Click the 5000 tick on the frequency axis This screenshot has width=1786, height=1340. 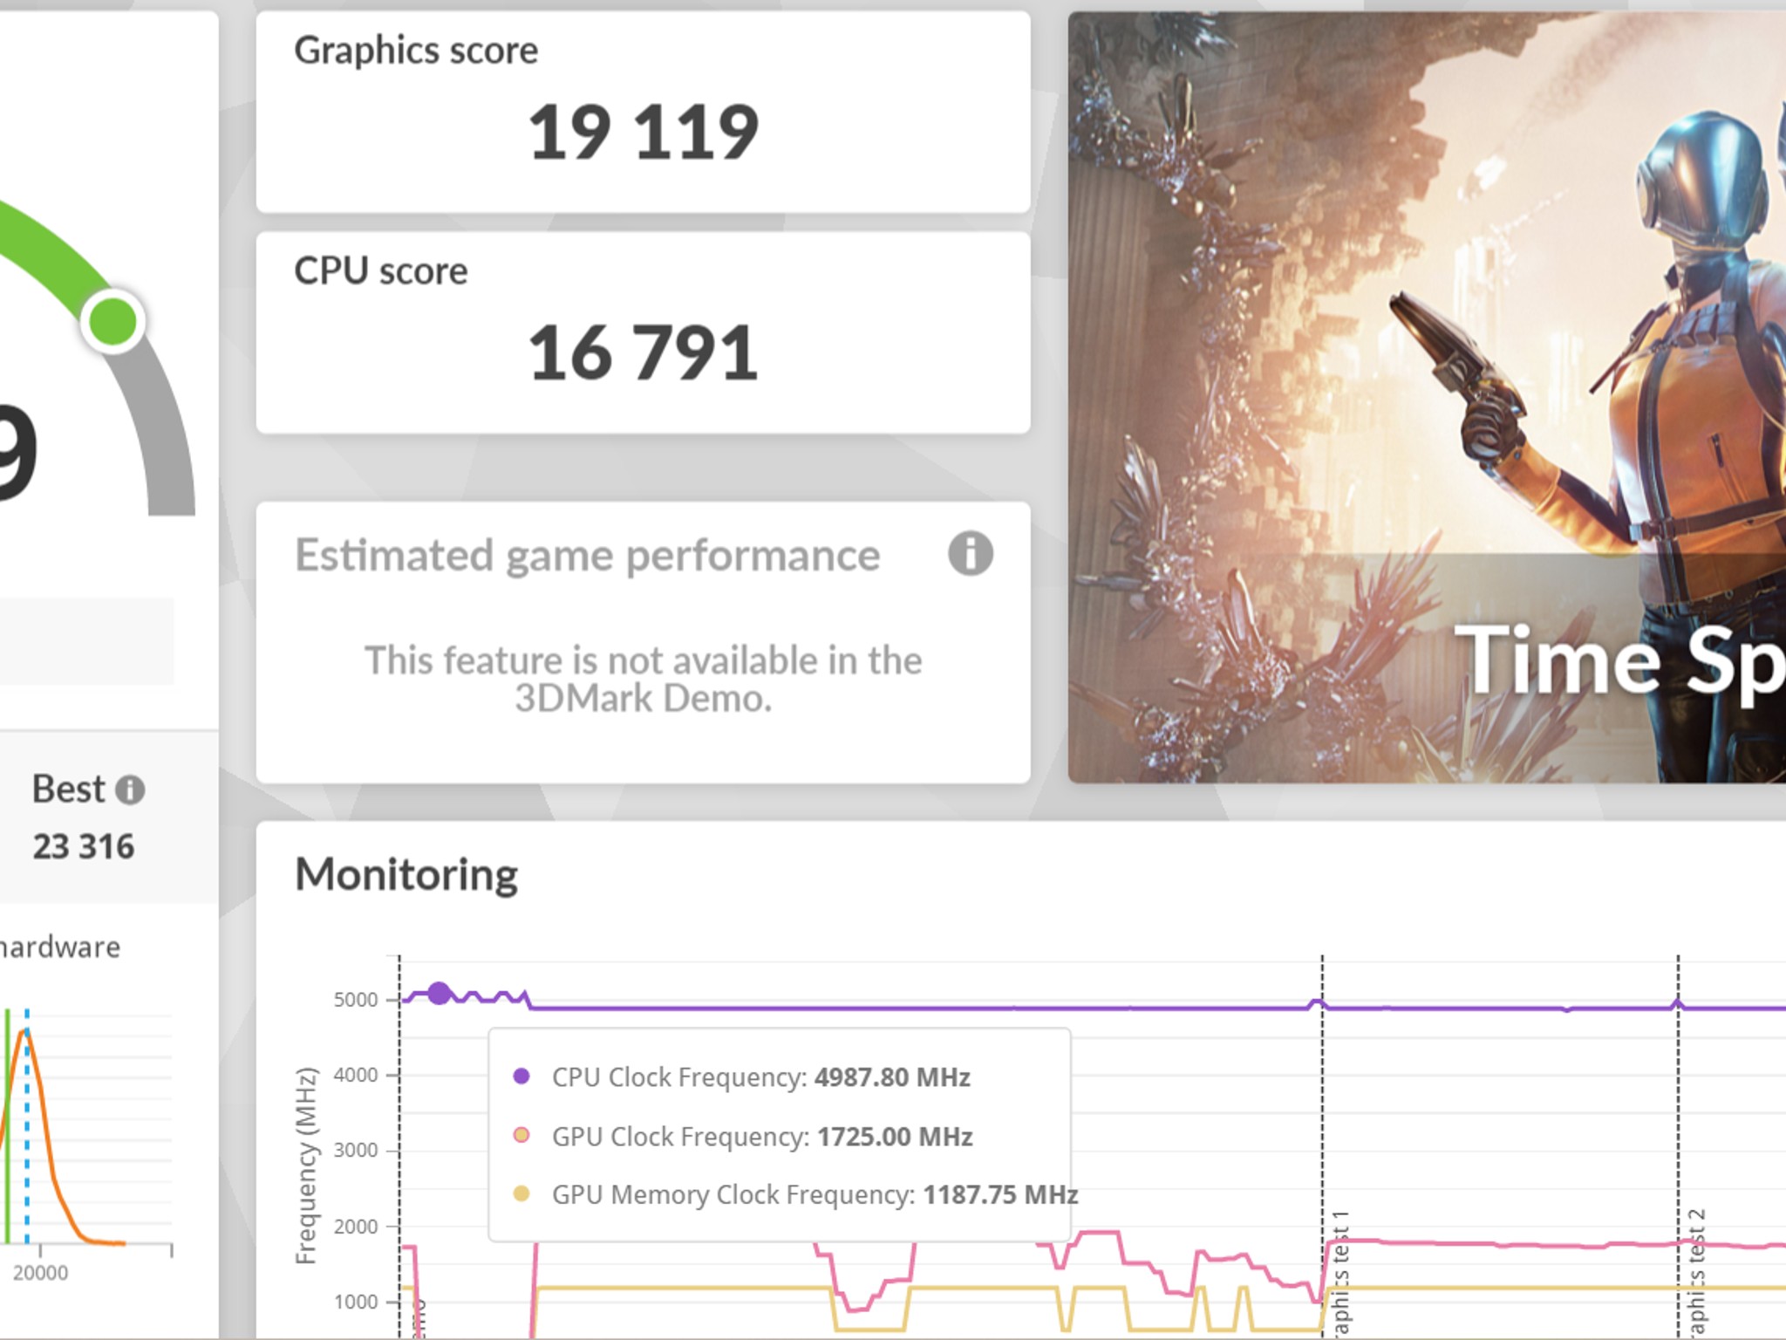coord(356,1000)
